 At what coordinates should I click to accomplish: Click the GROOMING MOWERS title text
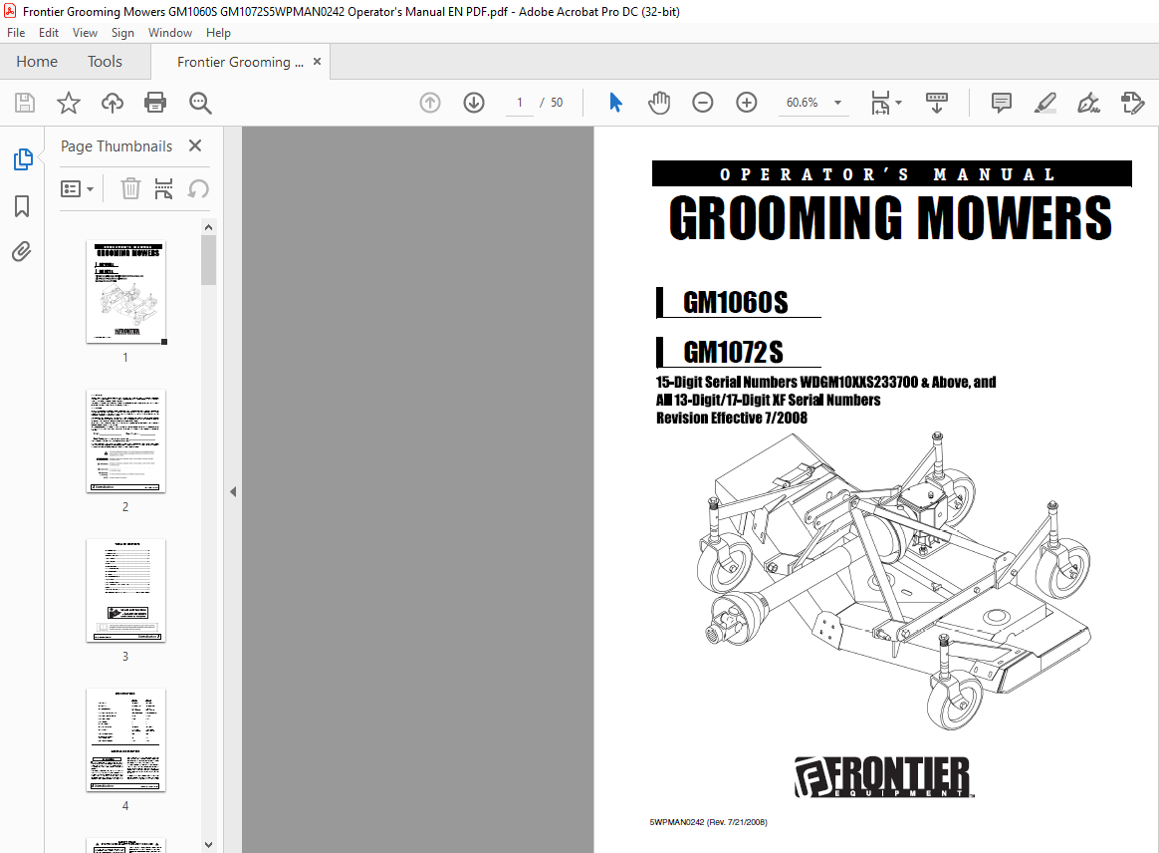(891, 218)
